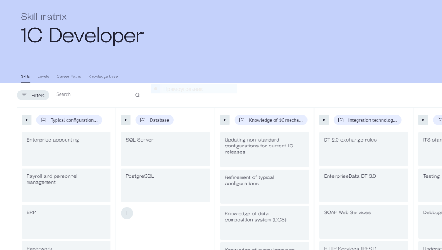Add a skill with Database plus button
442x250 pixels.
(127, 213)
